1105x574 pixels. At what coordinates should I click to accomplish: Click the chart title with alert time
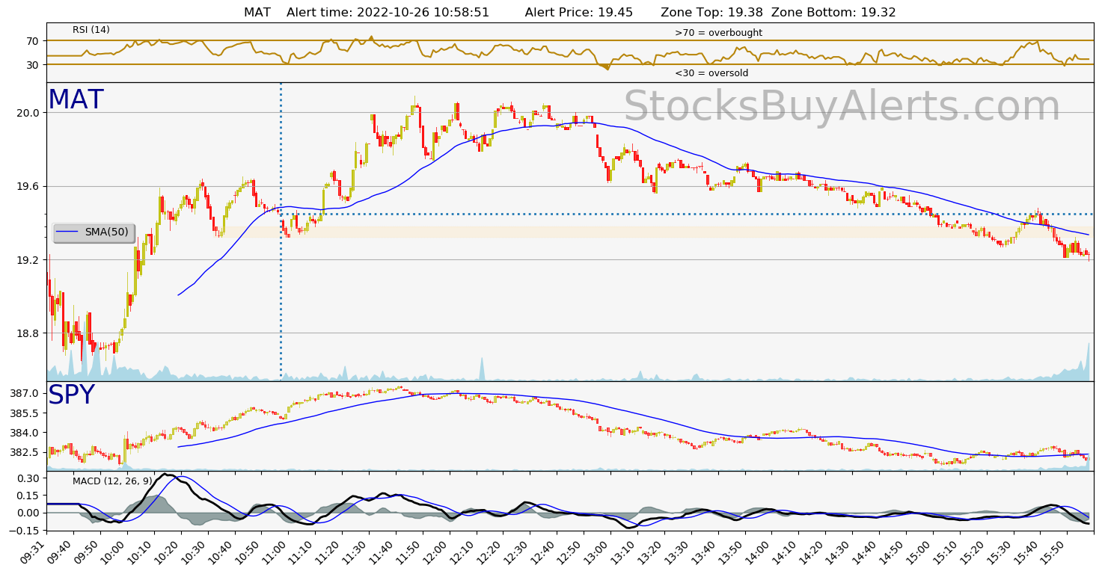[570, 13]
